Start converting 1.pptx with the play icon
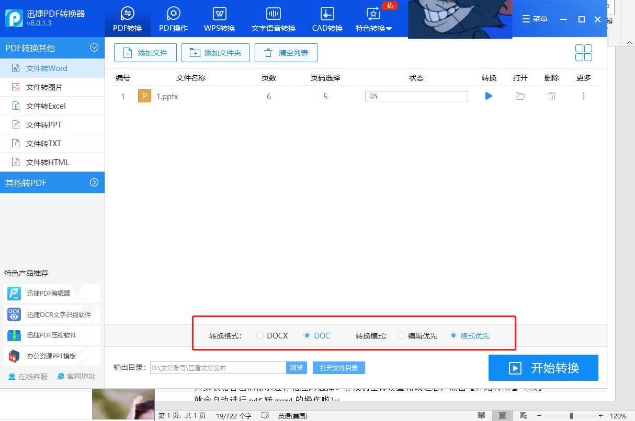Image resolution: width=635 pixels, height=421 pixels. click(488, 96)
